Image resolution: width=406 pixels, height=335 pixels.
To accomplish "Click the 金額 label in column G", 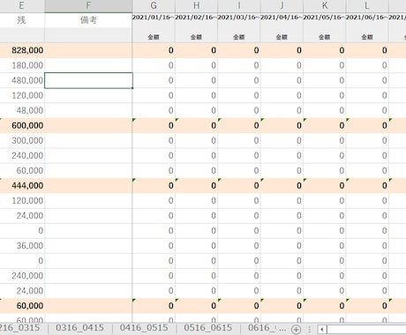I will 154,37.
